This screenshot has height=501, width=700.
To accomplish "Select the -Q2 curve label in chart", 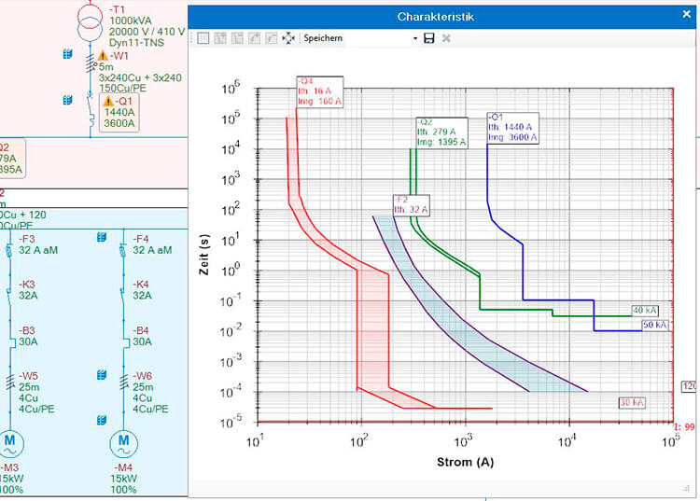I will click(x=442, y=132).
